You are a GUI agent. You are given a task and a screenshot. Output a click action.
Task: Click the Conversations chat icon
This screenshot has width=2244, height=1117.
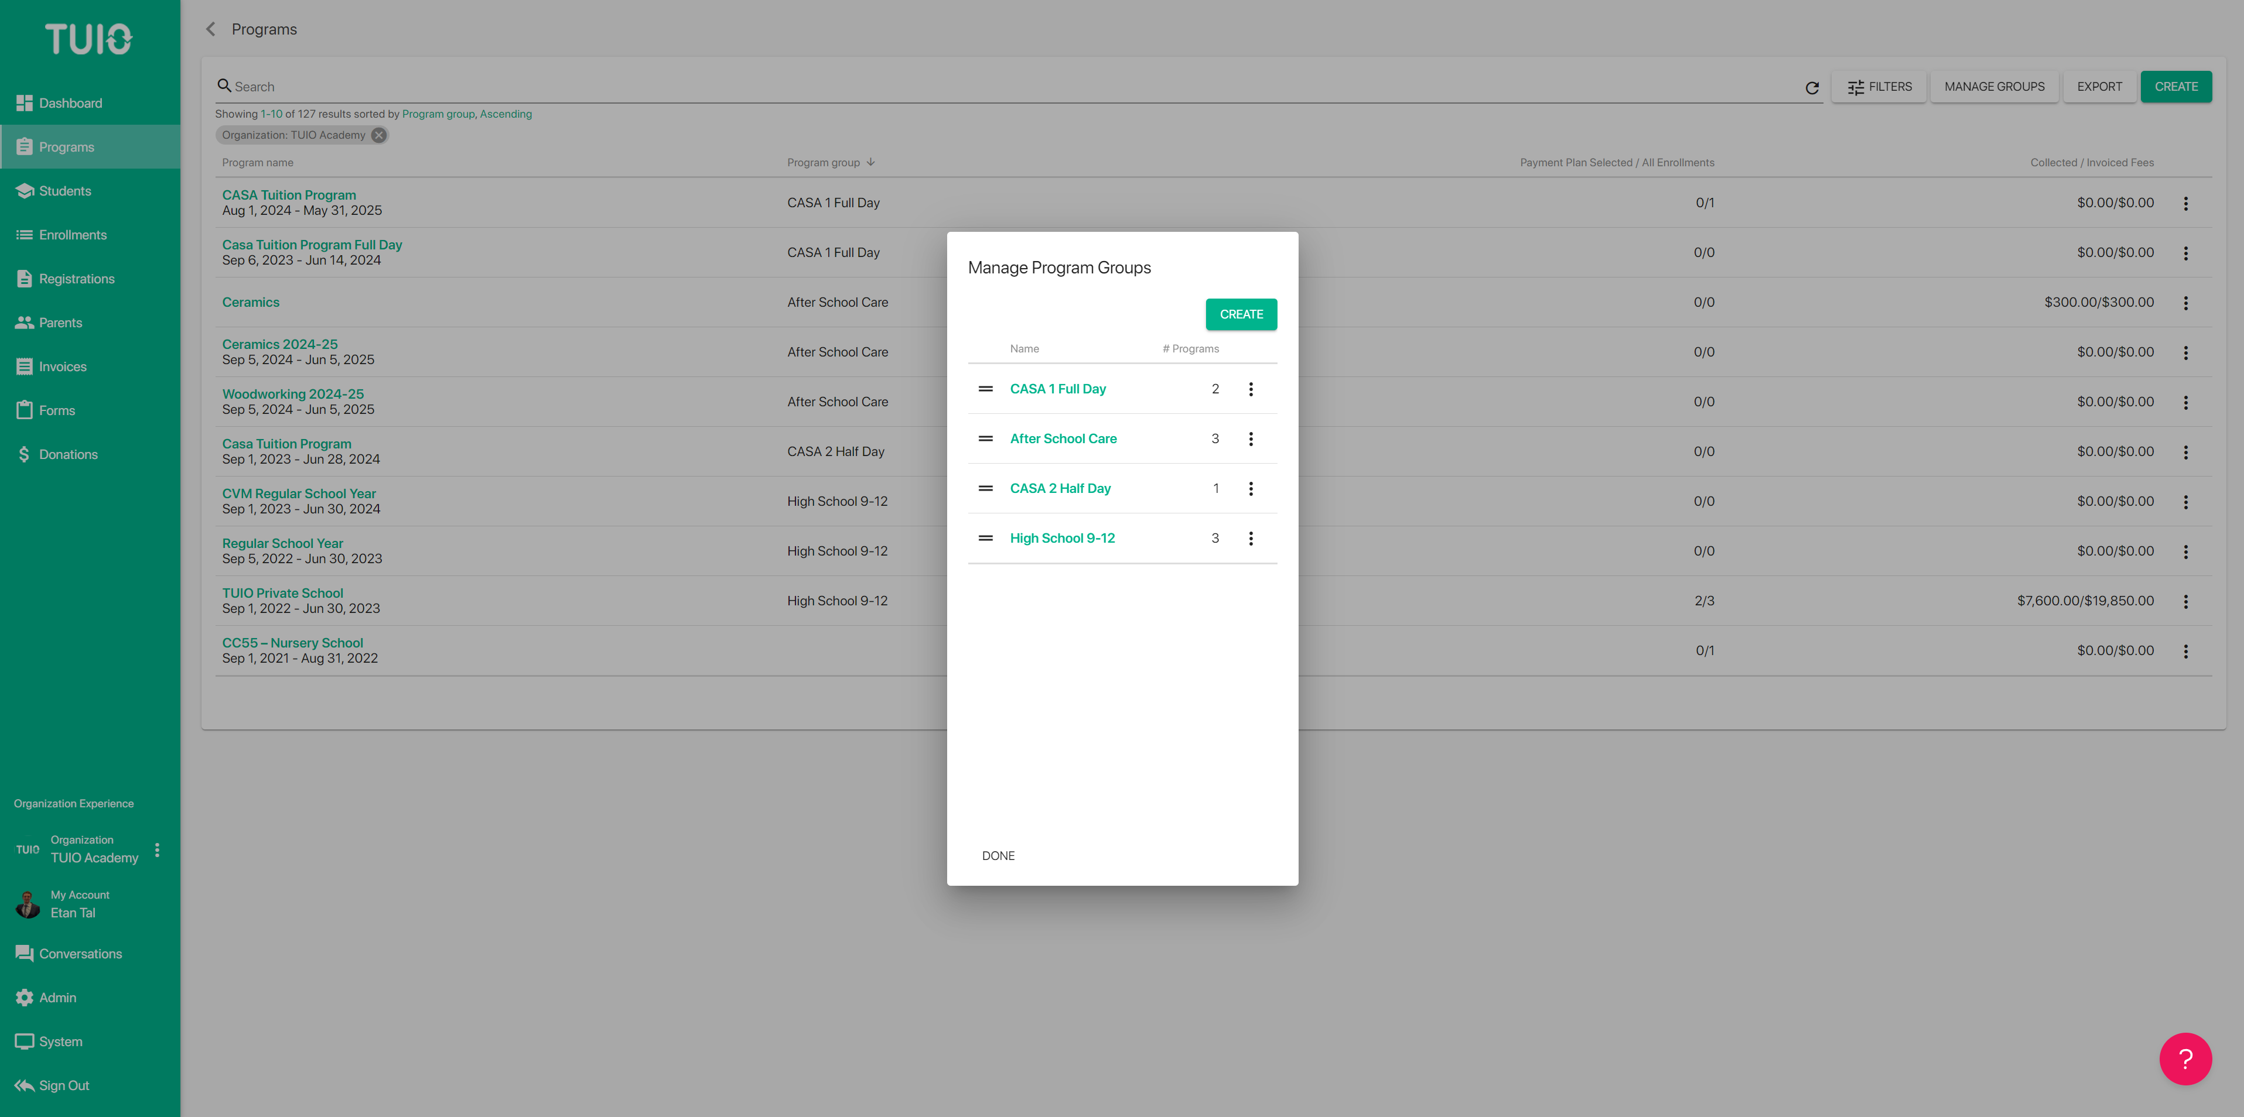tap(25, 953)
